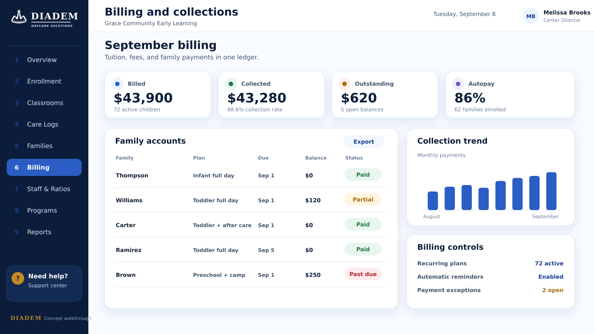Click the '2 open' payment exceptions value
This screenshot has width=594, height=334.
(553, 290)
